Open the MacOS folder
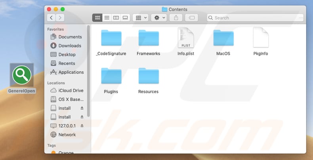This screenshot has height=160, width=313. click(x=223, y=38)
